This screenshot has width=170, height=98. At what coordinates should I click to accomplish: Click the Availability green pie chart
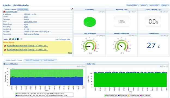(90, 22)
